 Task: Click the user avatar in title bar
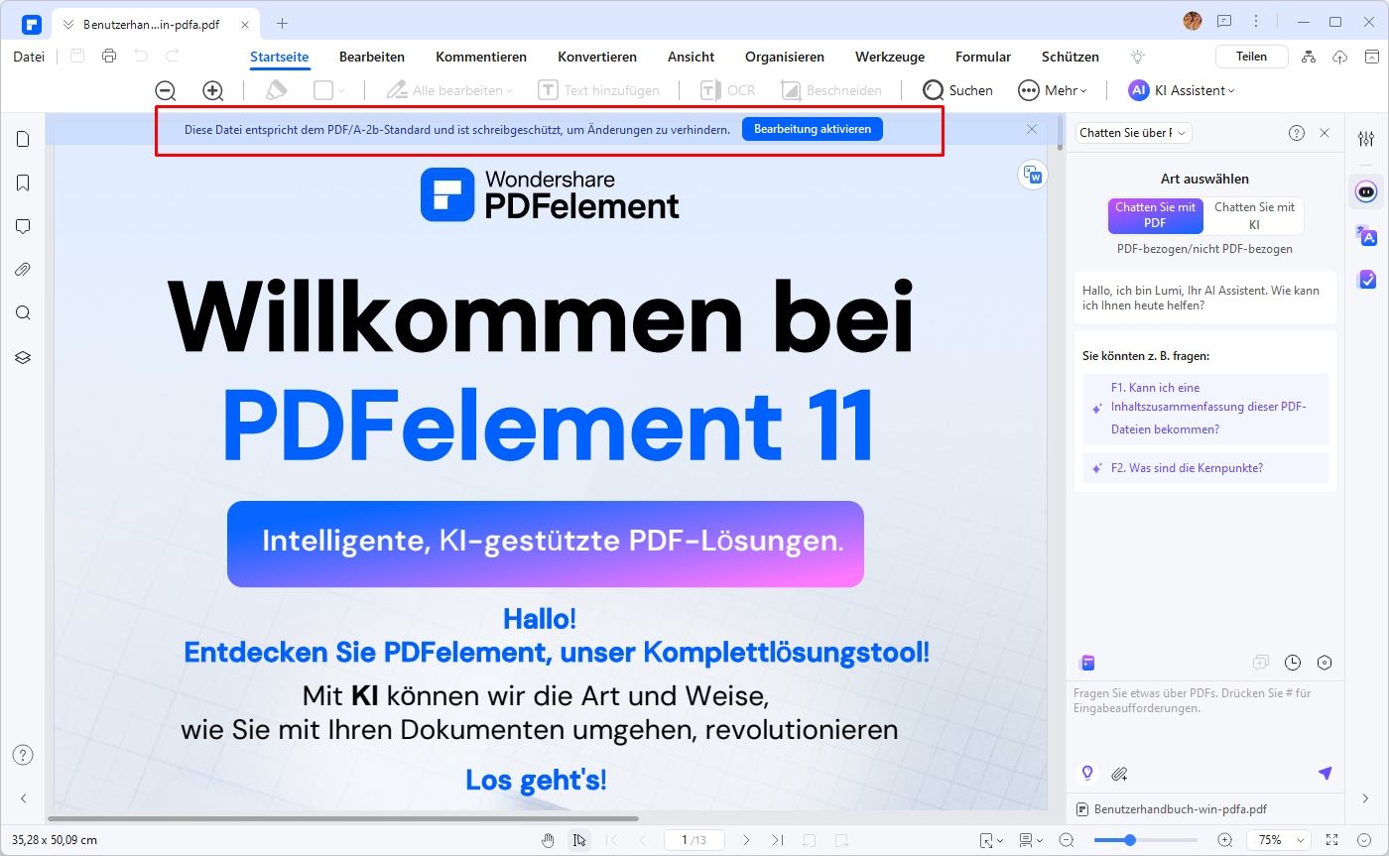coord(1194,21)
